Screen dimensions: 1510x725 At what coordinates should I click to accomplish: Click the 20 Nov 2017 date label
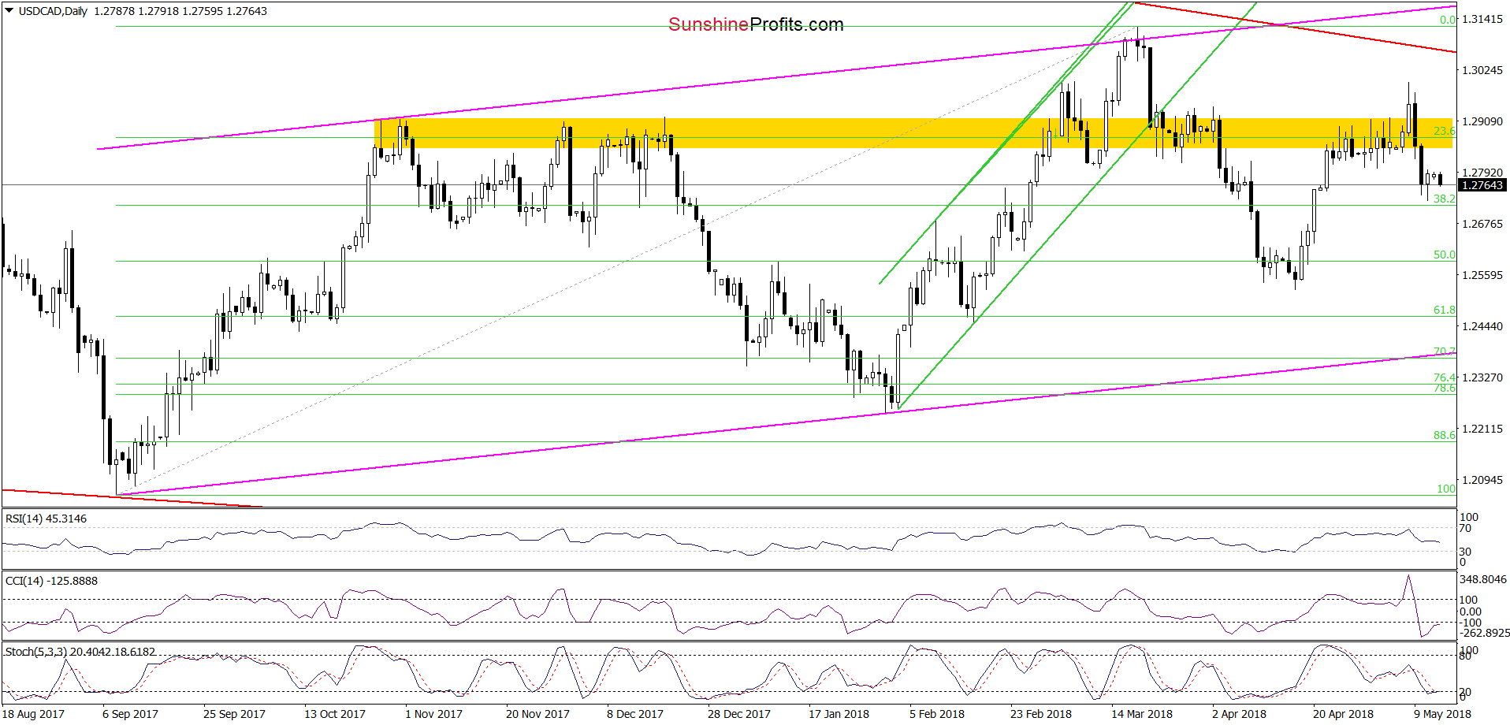point(537,714)
